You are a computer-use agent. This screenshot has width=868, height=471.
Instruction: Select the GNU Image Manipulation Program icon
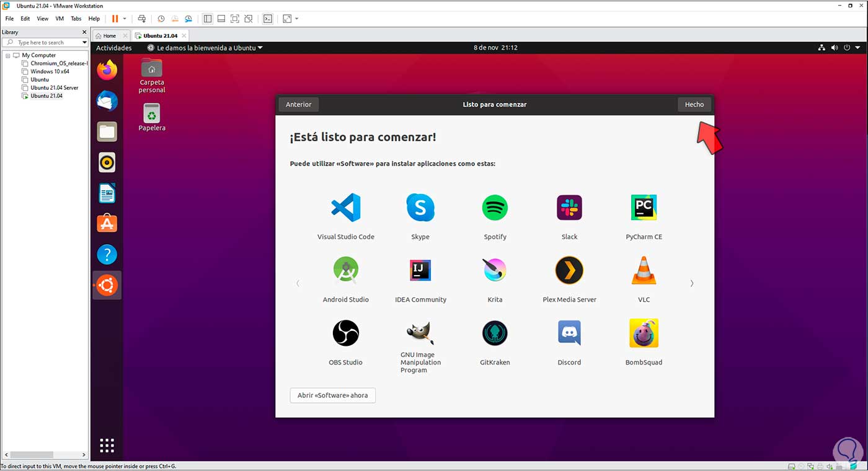(x=420, y=333)
